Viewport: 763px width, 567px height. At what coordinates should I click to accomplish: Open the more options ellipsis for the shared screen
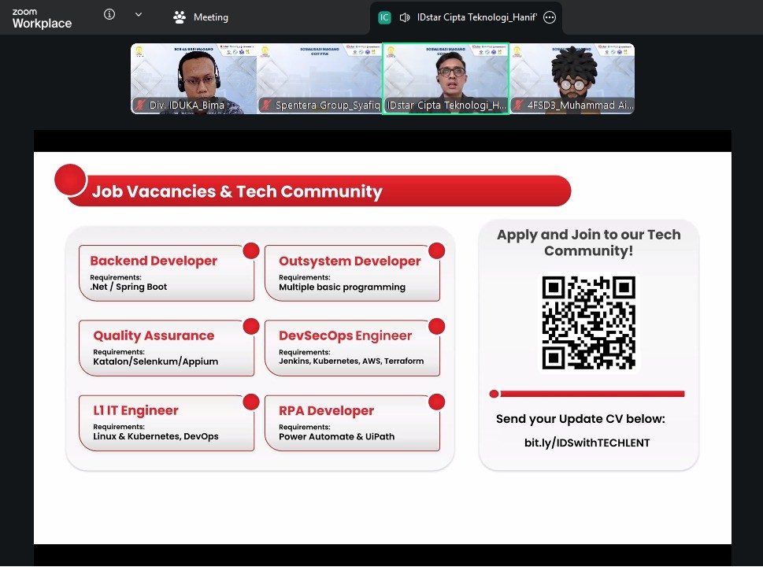click(x=550, y=17)
